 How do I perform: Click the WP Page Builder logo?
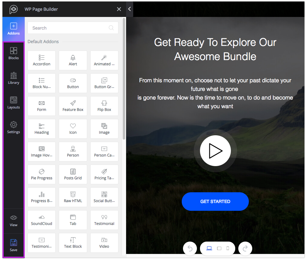pyautogui.click(x=14, y=9)
